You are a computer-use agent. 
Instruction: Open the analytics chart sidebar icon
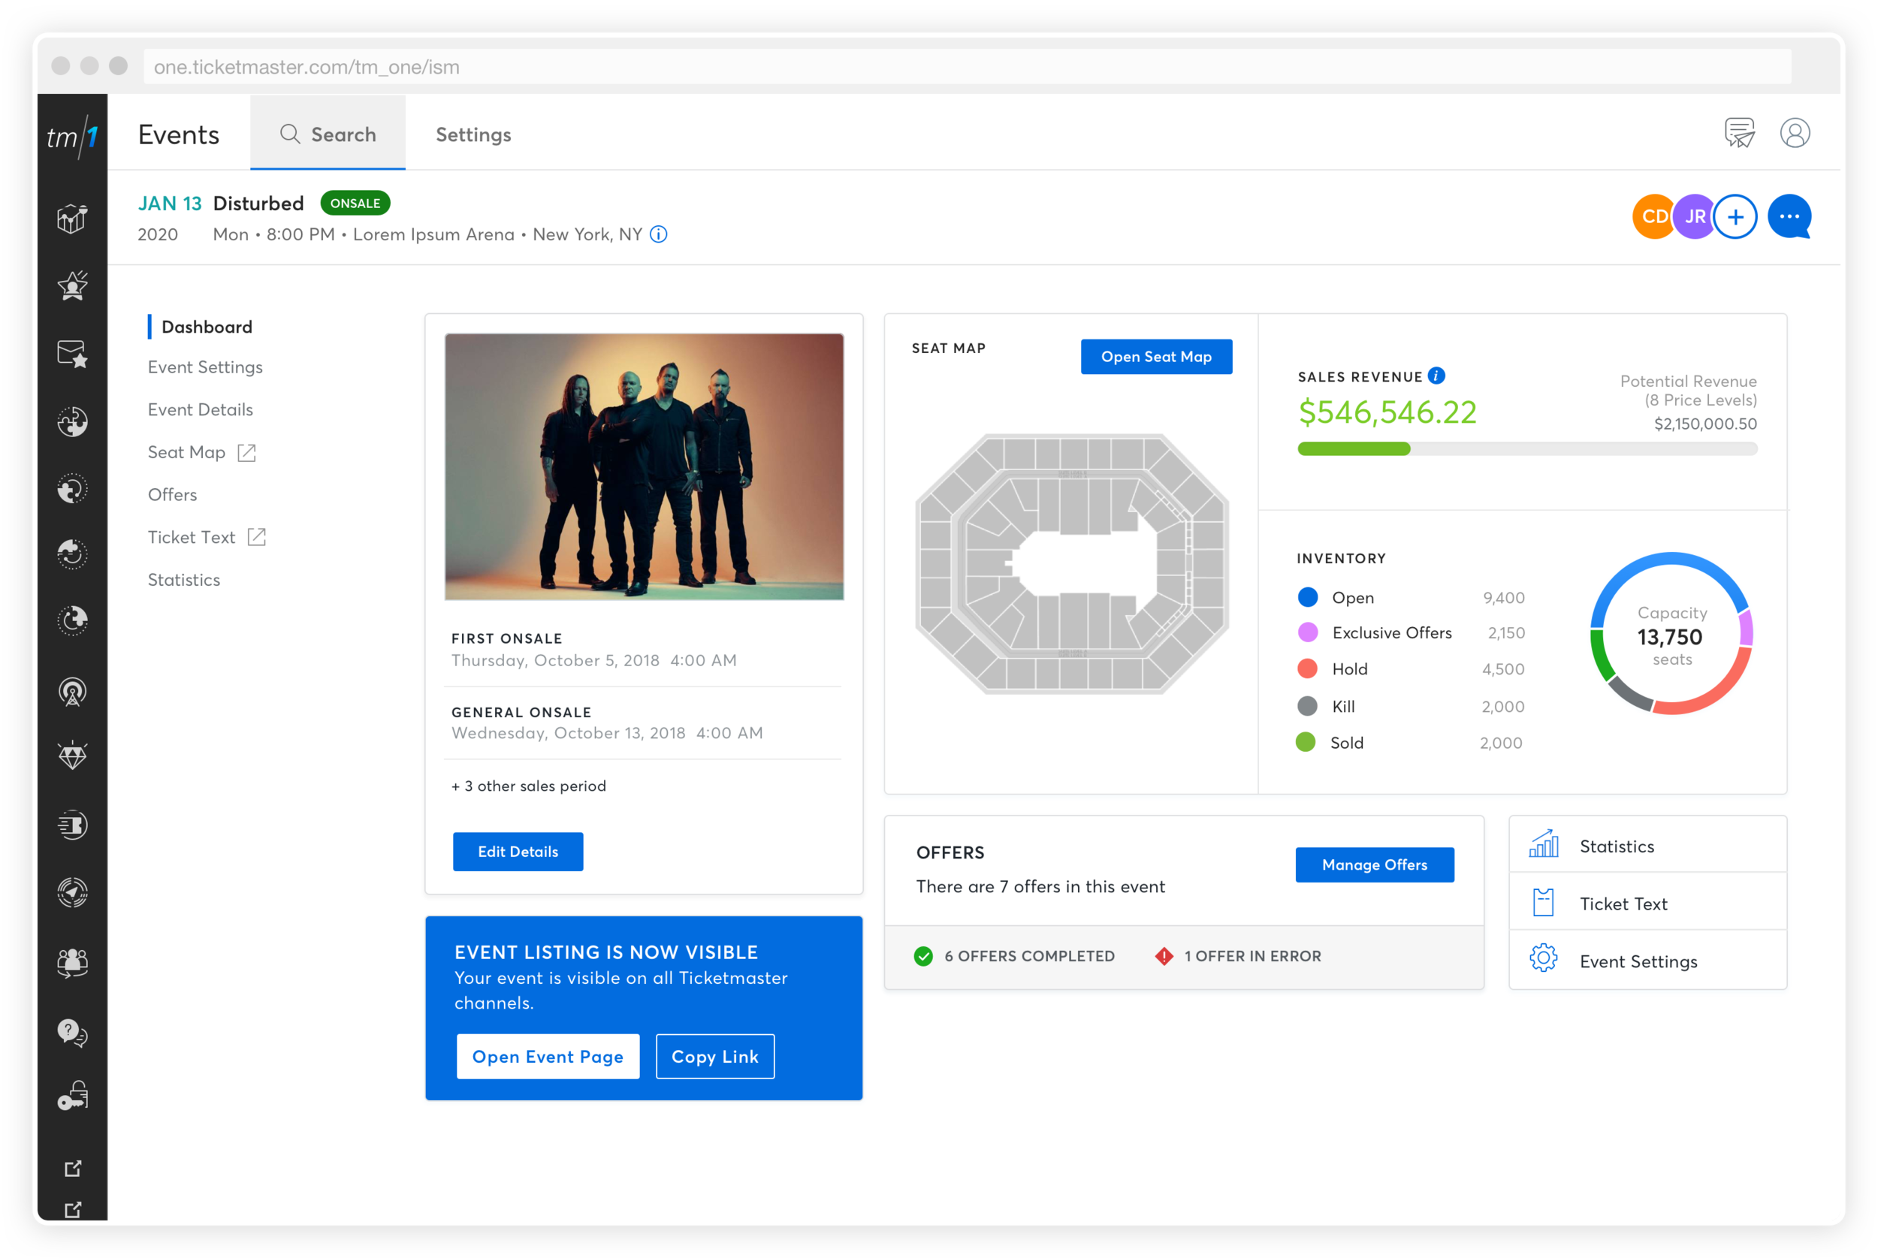(72, 219)
